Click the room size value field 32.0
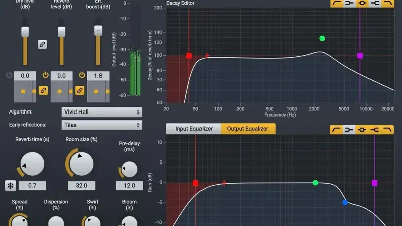The height and width of the screenshot is (226, 402). click(x=81, y=185)
